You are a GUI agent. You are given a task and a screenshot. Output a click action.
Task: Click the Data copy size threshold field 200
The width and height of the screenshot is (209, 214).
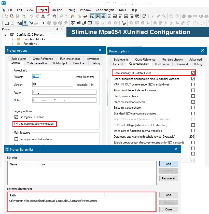(188, 137)
